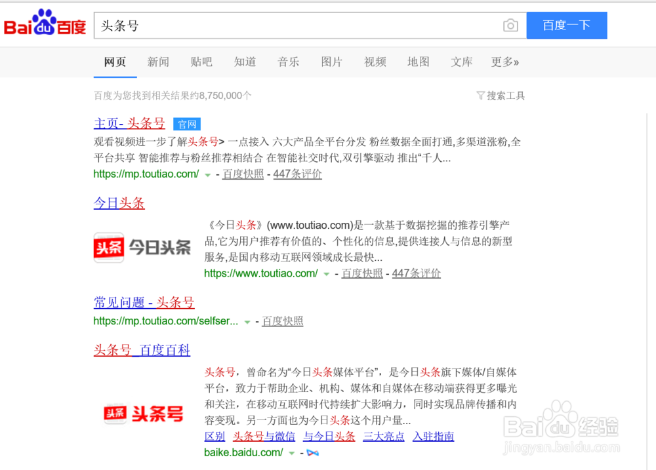Image resolution: width=656 pixels, height=470 pixels.
Task: Open 常见问题 - 头条号 result
Action: (x=144, y=302)
